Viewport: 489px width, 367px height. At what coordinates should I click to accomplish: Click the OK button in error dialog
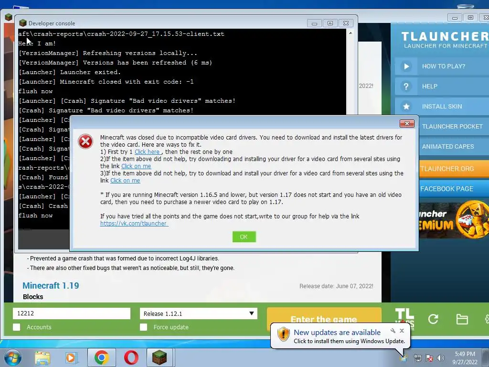click(244, 237)
